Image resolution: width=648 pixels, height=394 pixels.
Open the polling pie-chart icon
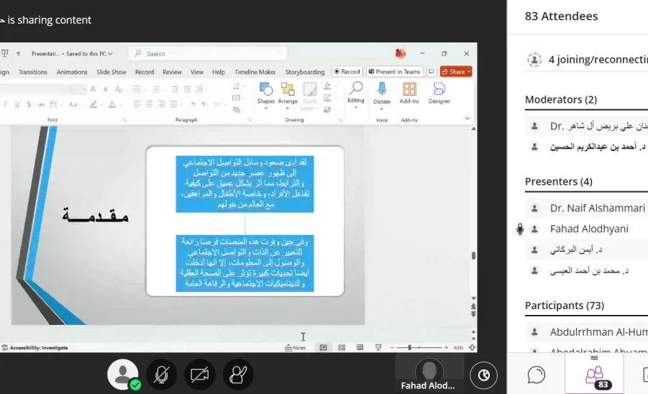coord(483,375)
